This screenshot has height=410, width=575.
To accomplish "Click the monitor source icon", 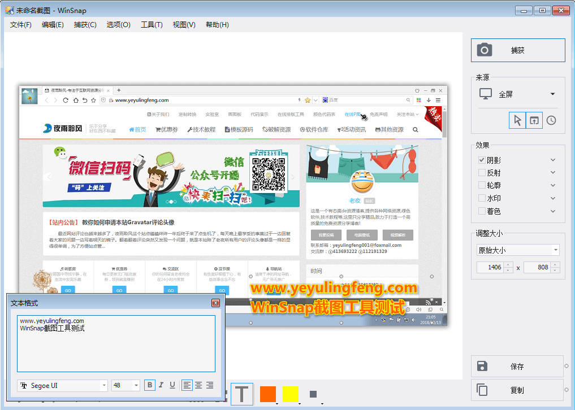I will [x=486, y=94].
